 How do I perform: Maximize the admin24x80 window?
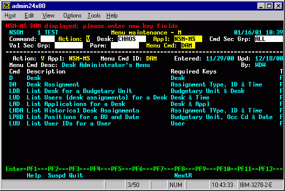tap(269, 6)
